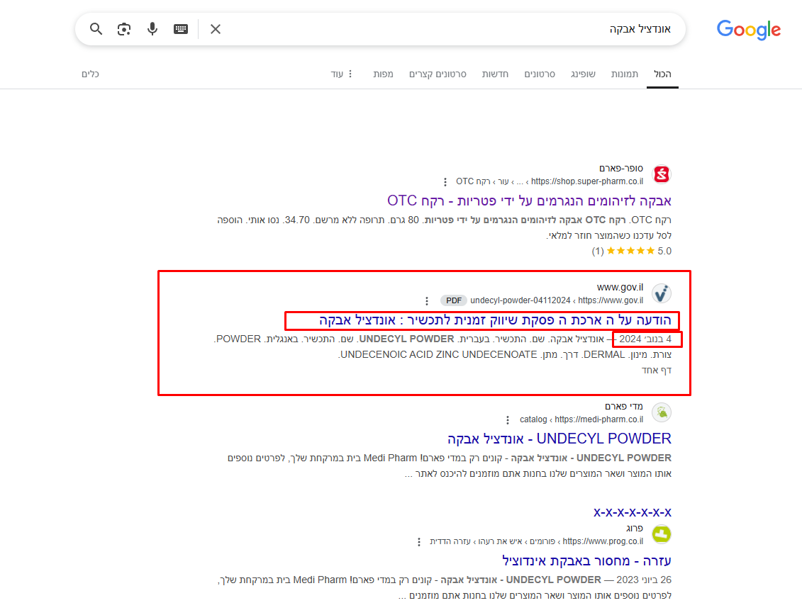Open options menu for medi-pharm result
Viewport: 802px width, 615px height.
click(x=508, y=420)
